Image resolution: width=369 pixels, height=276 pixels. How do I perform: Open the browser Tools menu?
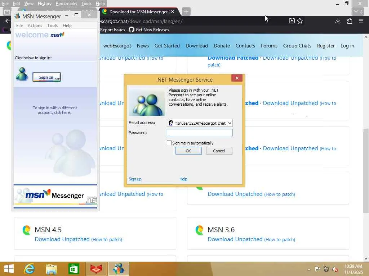tap(86, 4)
